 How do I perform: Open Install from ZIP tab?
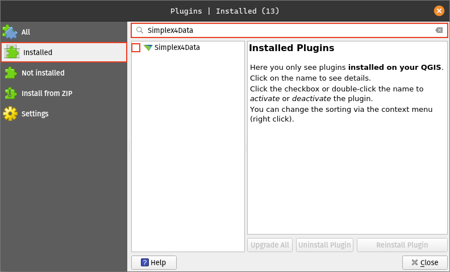64,93
